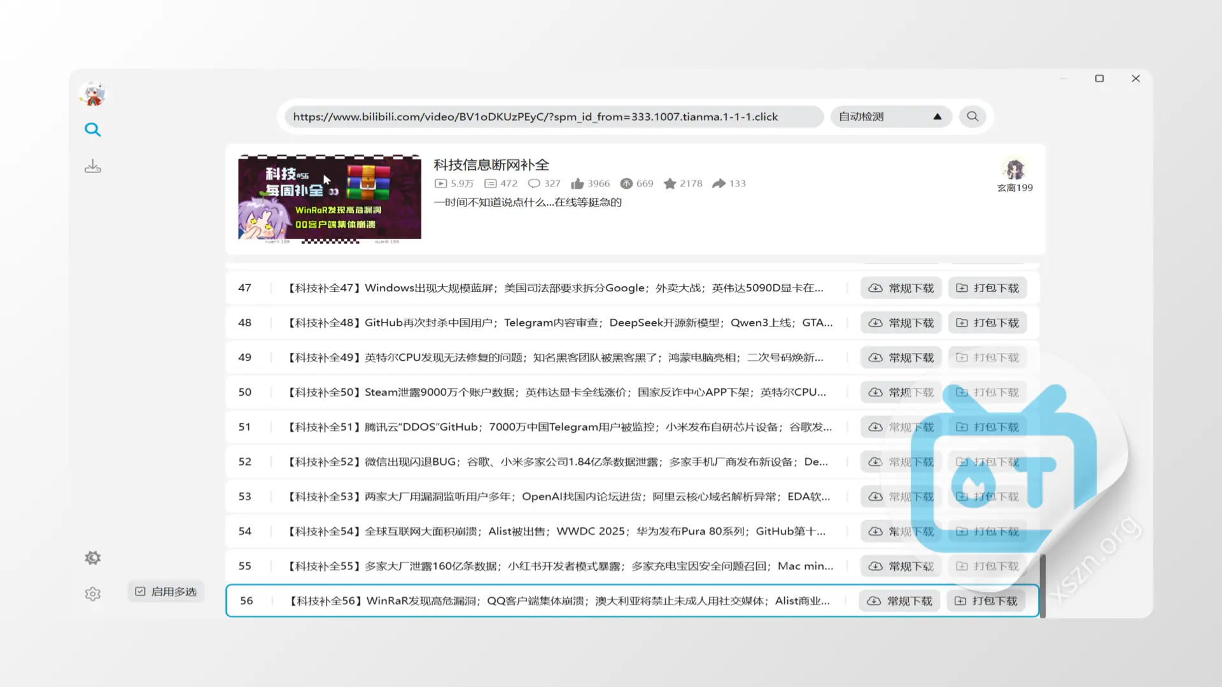Click the comment count icon showing 327

tap(534, 184)
